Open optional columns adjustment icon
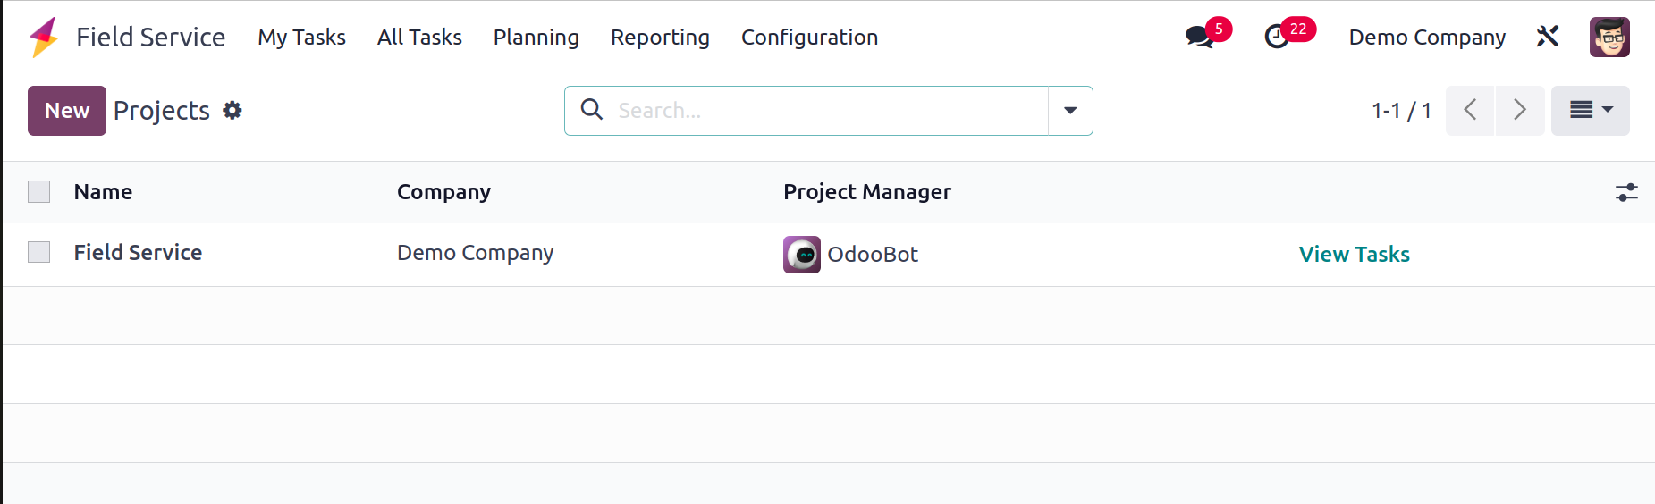 1626,192
